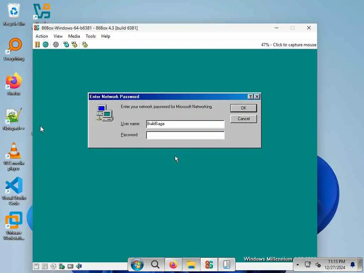Open the Start menu orb on taskbar
Image resolution: width=364 pixels, height=273 pixels.
[x=137, y=264]
